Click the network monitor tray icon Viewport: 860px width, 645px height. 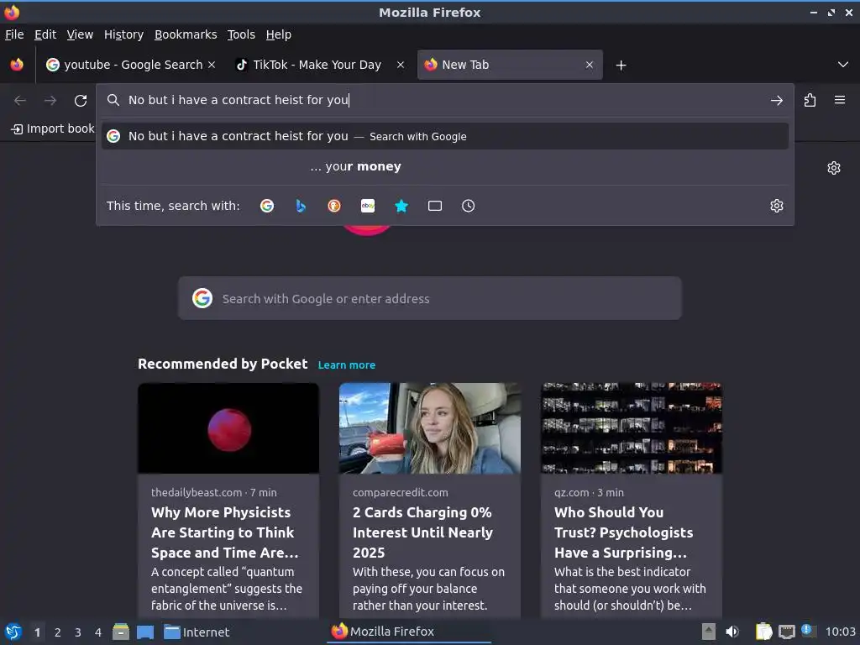point(786,632)
